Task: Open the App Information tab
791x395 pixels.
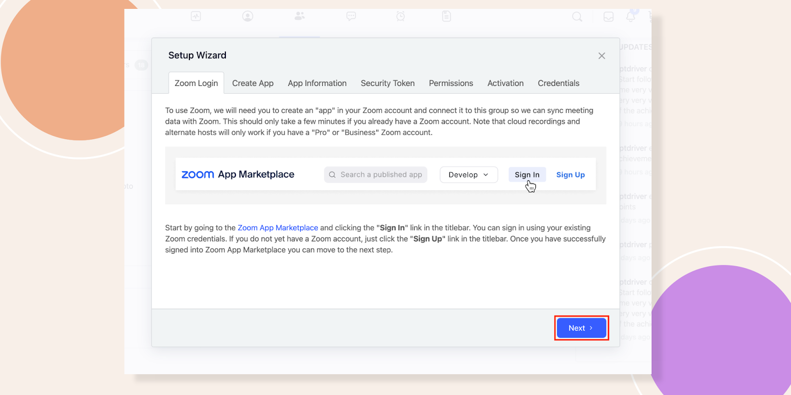Action: click(317, 83)
